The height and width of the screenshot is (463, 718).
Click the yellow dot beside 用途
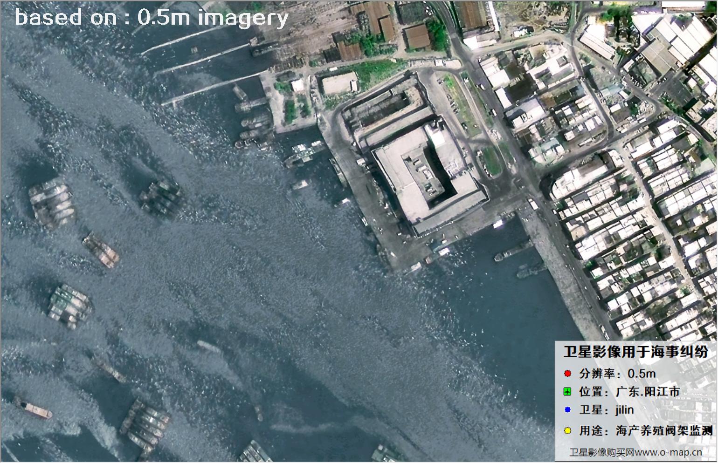point(567,430)
